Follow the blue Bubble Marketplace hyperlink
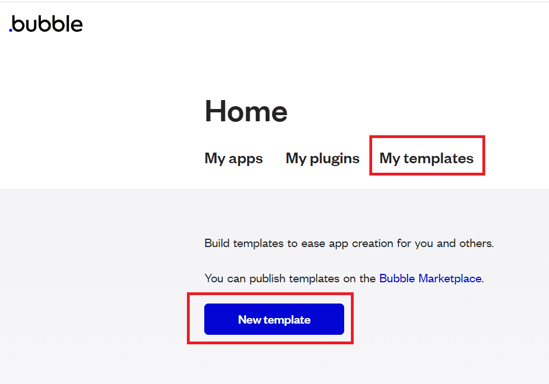The image size is (549, 384). pos(430,278)
